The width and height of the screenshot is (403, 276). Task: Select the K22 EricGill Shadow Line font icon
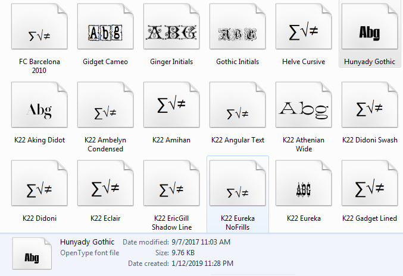point(171,183)
